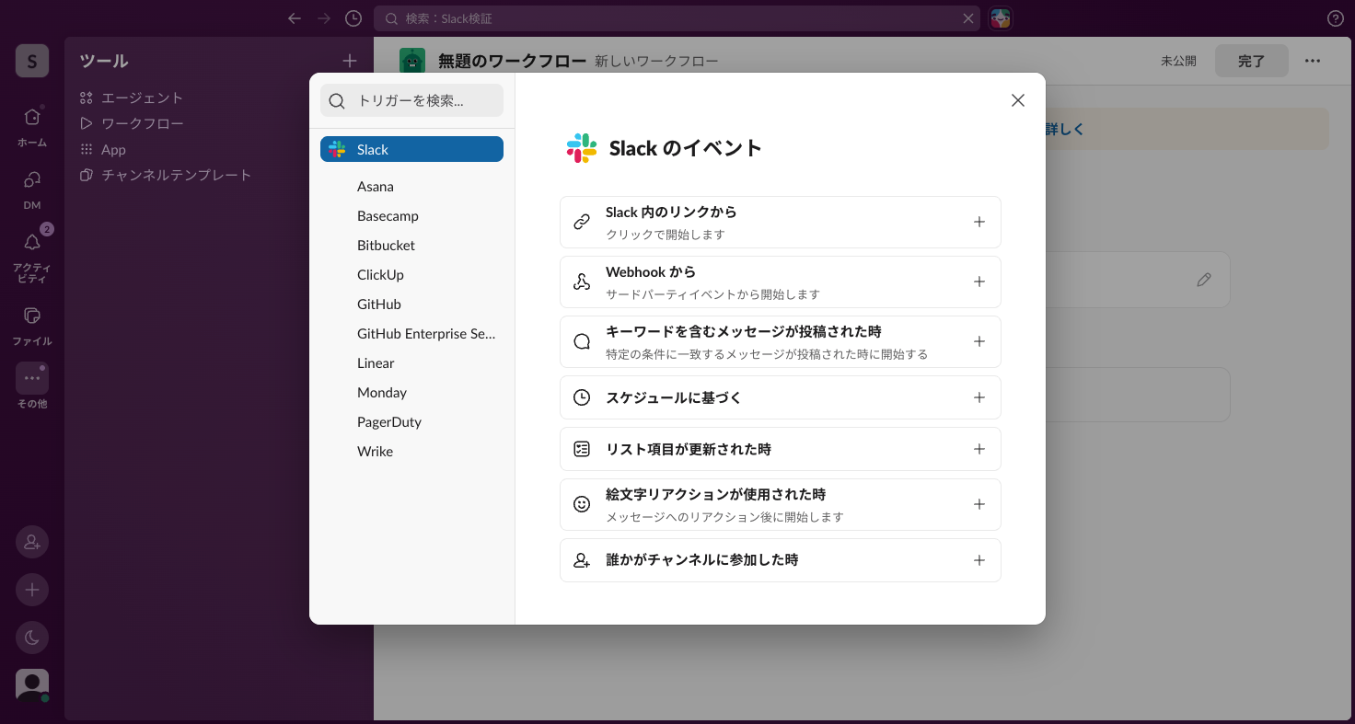Add keyword message trigger plus icon
Image resolution: width=1355 pixels, height=724 pixels.
979,341
